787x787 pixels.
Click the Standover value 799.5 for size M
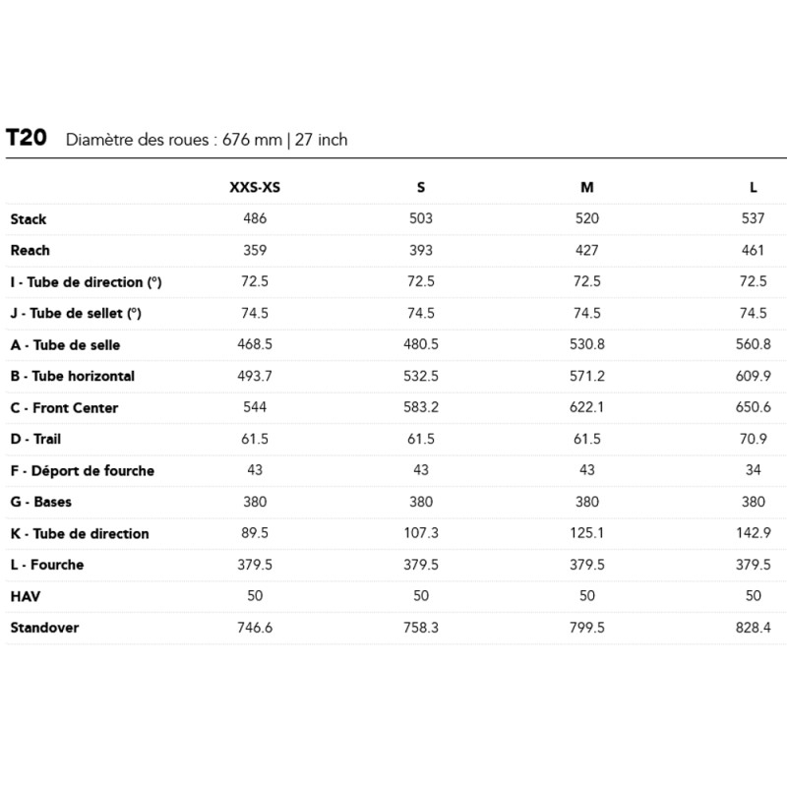(587, 628)
